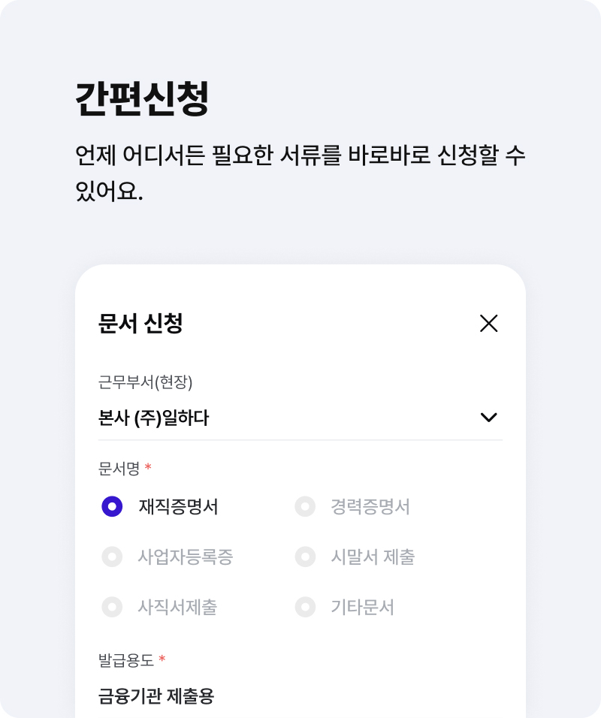The height and width of the screenshot is (718, 601).
Task: Select the 사직서제출 radio button
Action: coord(112,607)
